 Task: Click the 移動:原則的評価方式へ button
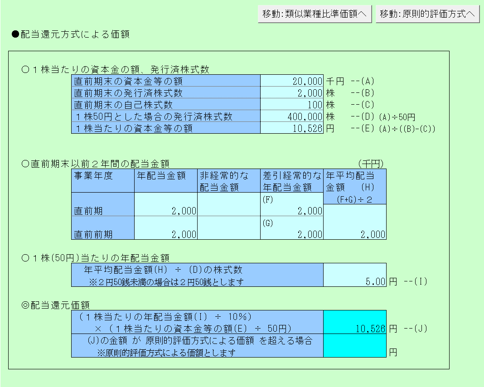427,14
